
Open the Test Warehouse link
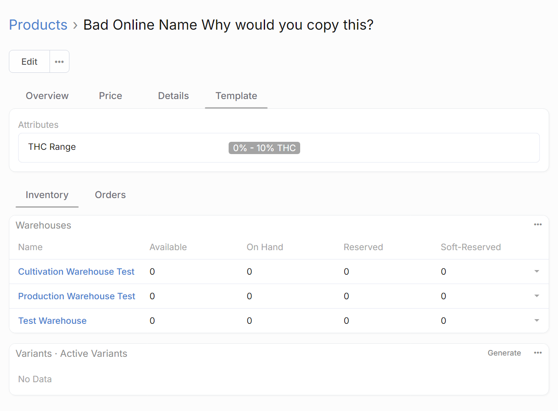coord(52,321)
